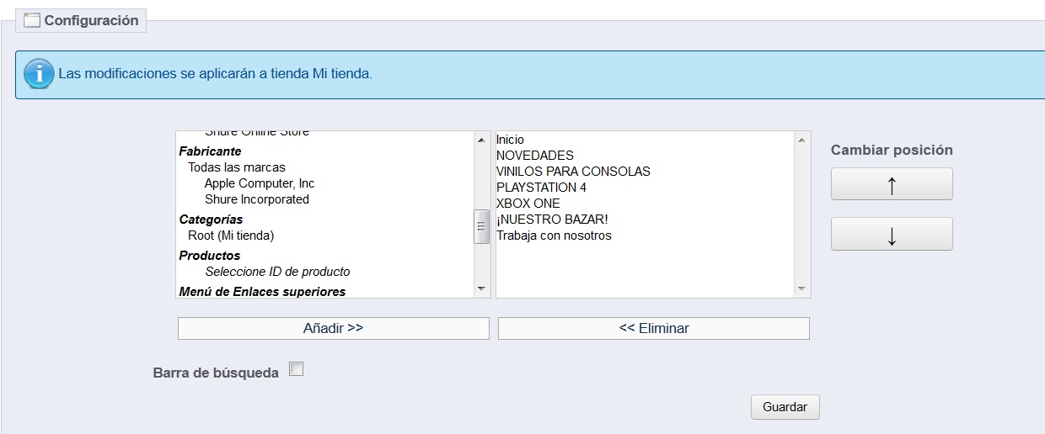1045x434 pixels.
Task: Save settings with Guardar button
Action: point(785,407)
